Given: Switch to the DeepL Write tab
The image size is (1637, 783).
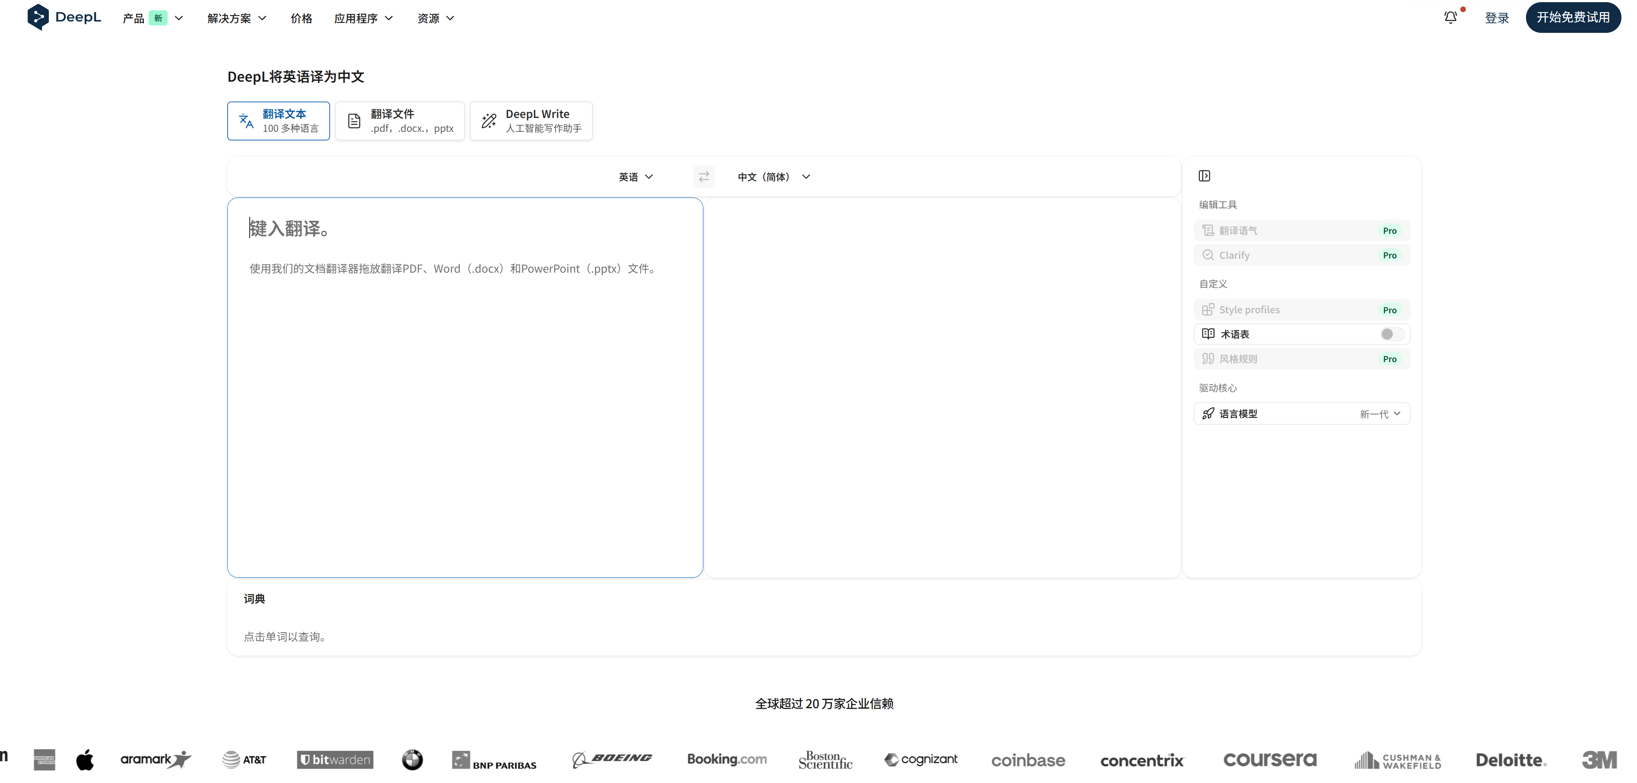Looking at the screenshot, I should coord(531,121).
